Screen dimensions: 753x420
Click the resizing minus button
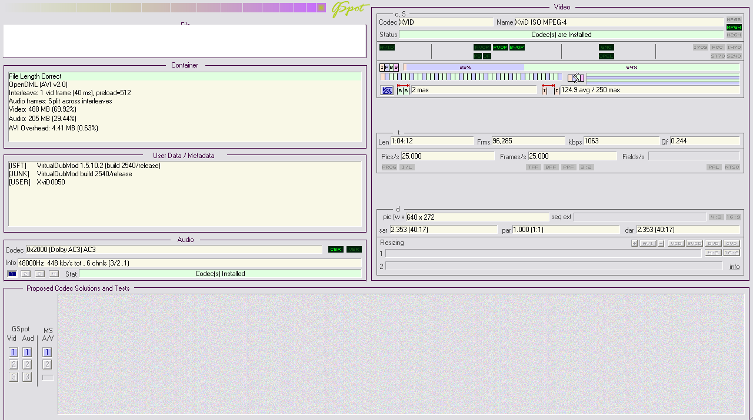(661, 243)
